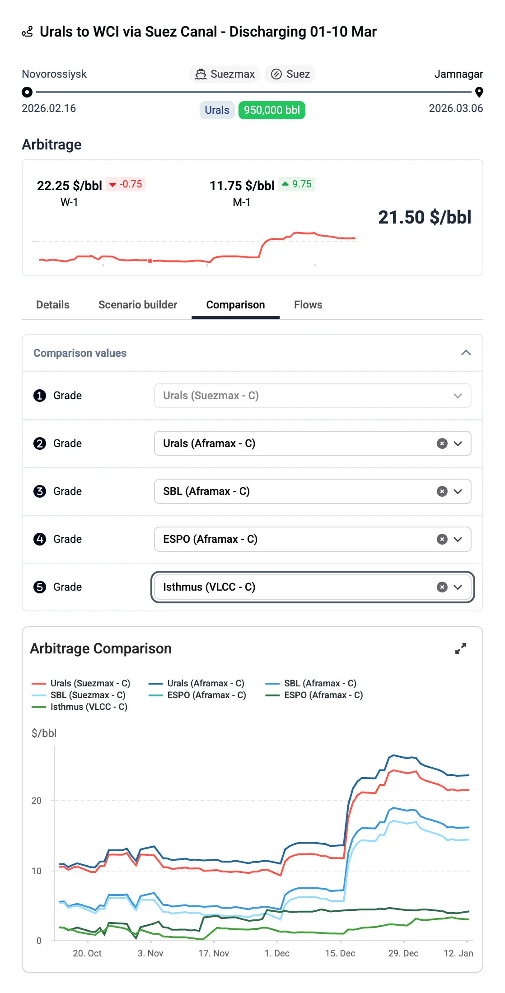This screenshot has width=505, height=993.
Task: Click the 12. Jan axis label
Action: pos(458,953)
